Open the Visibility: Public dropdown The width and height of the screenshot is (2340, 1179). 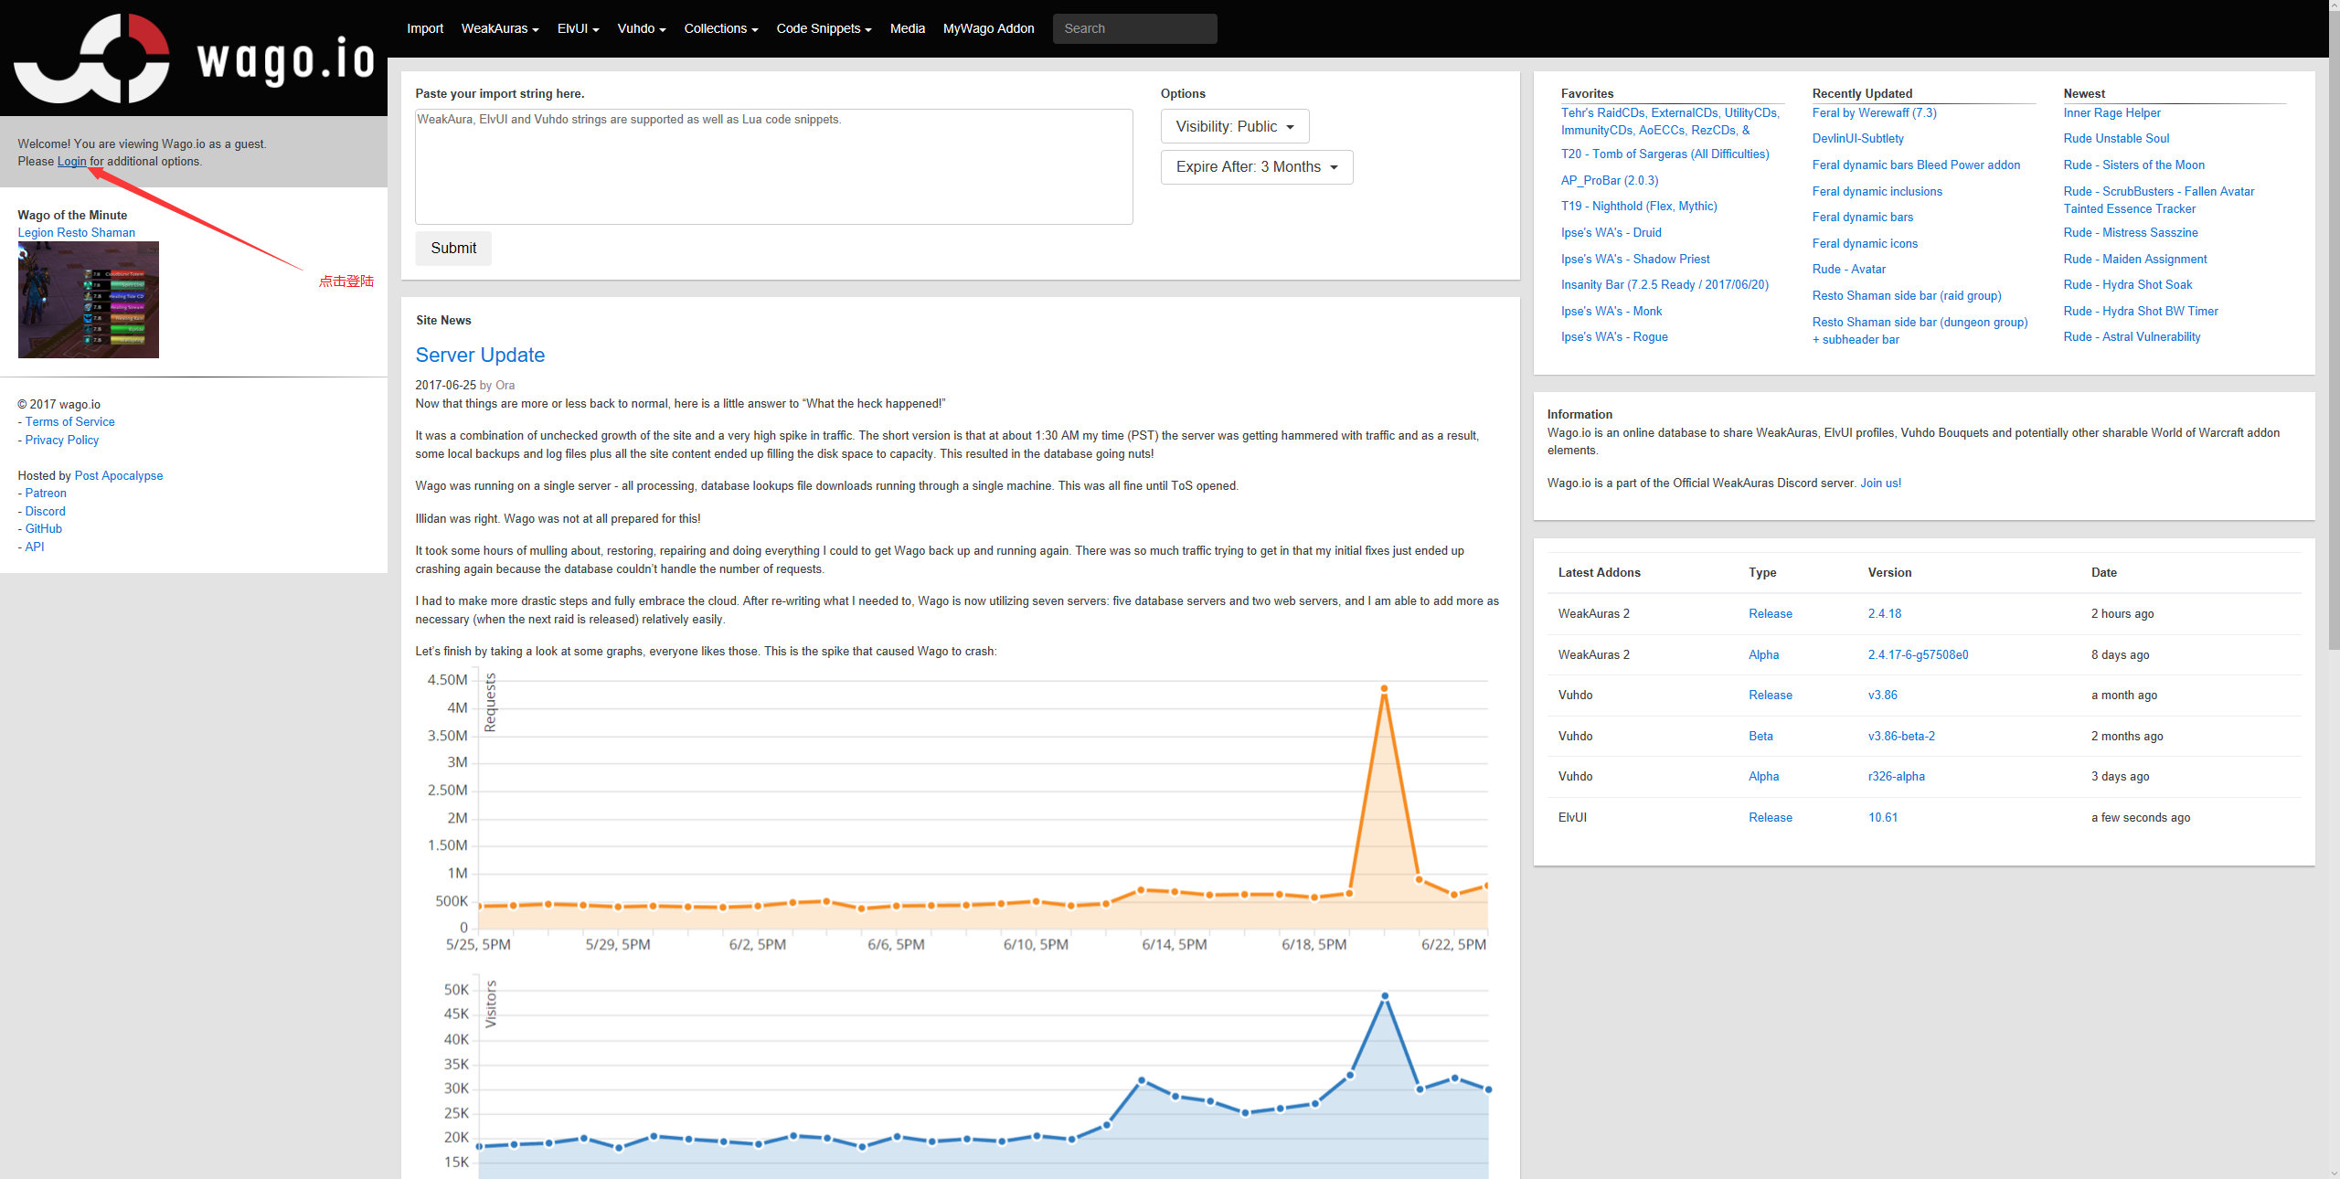[1234, 126]
